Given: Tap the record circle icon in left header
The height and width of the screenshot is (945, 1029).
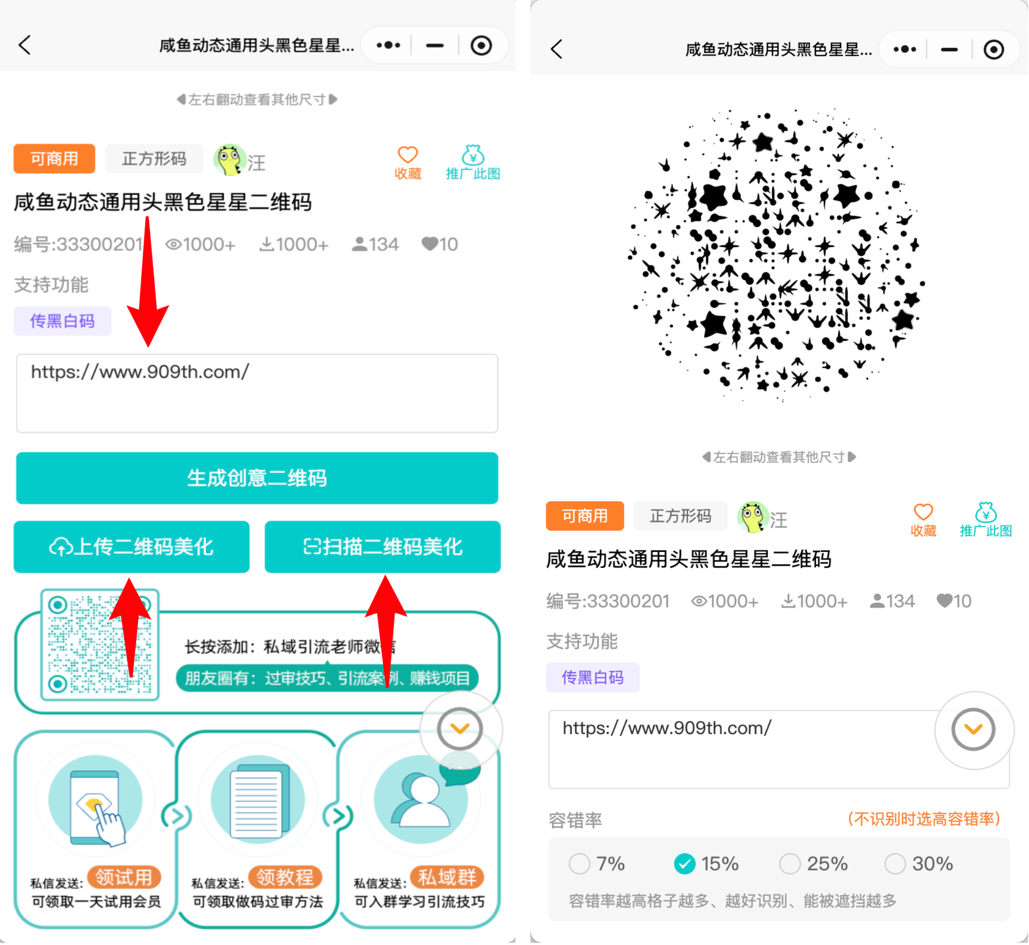Looking at the screenshot, I should (x=481, y=45).
